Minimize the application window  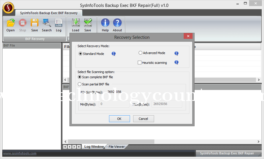click(238, 3)
